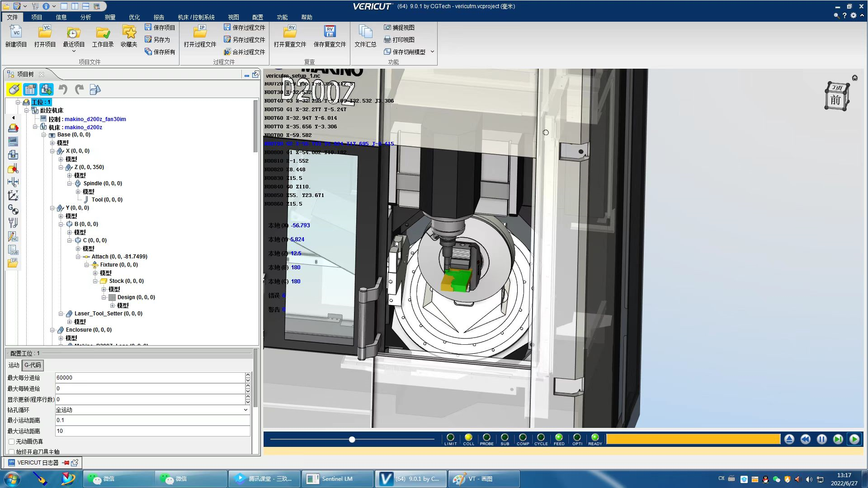868x488 pixels.
Task: Collapse the Spindle (0, 0, 0) tree node
Action: (69, 183)
